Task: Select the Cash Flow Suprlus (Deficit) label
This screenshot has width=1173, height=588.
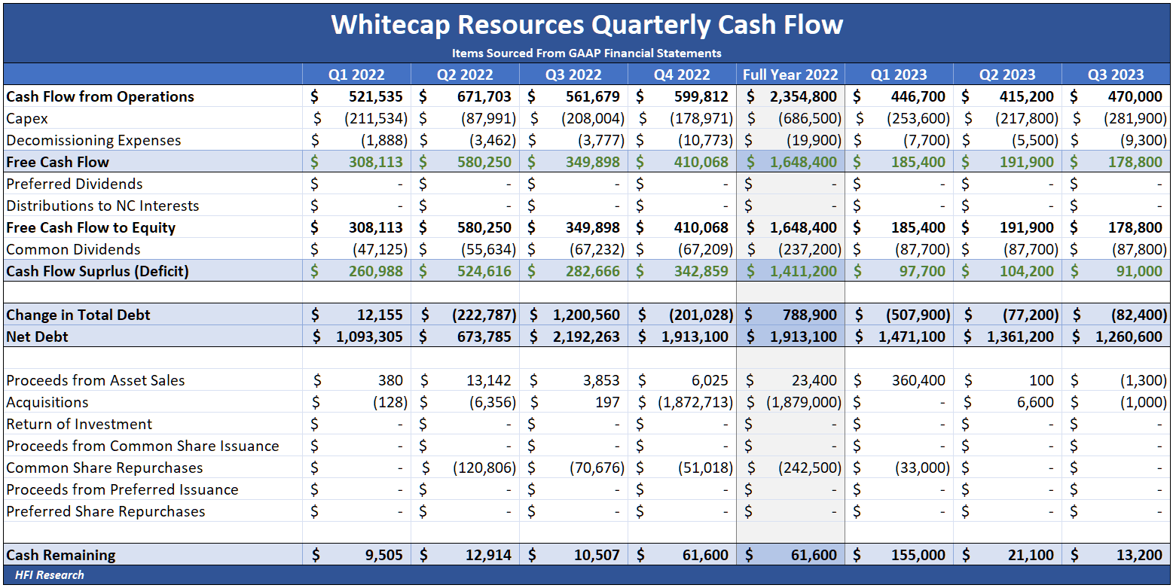Action: pos(97,271)
